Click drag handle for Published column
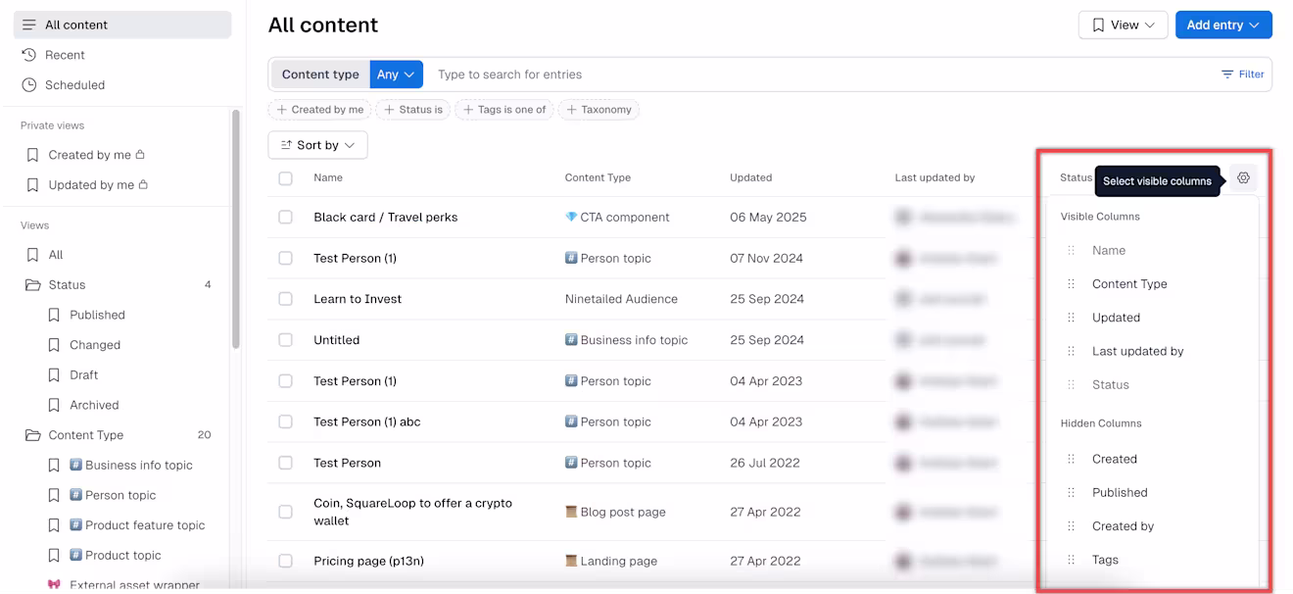Viewport: 1293px width, 594px height. coord(1071,493)
